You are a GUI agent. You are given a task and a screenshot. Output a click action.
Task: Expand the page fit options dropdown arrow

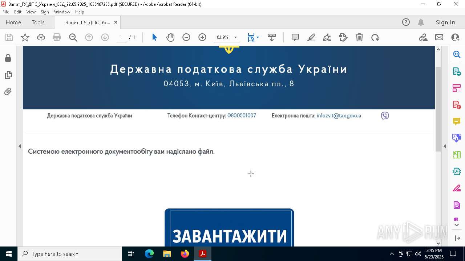click(x=258, y=37)
